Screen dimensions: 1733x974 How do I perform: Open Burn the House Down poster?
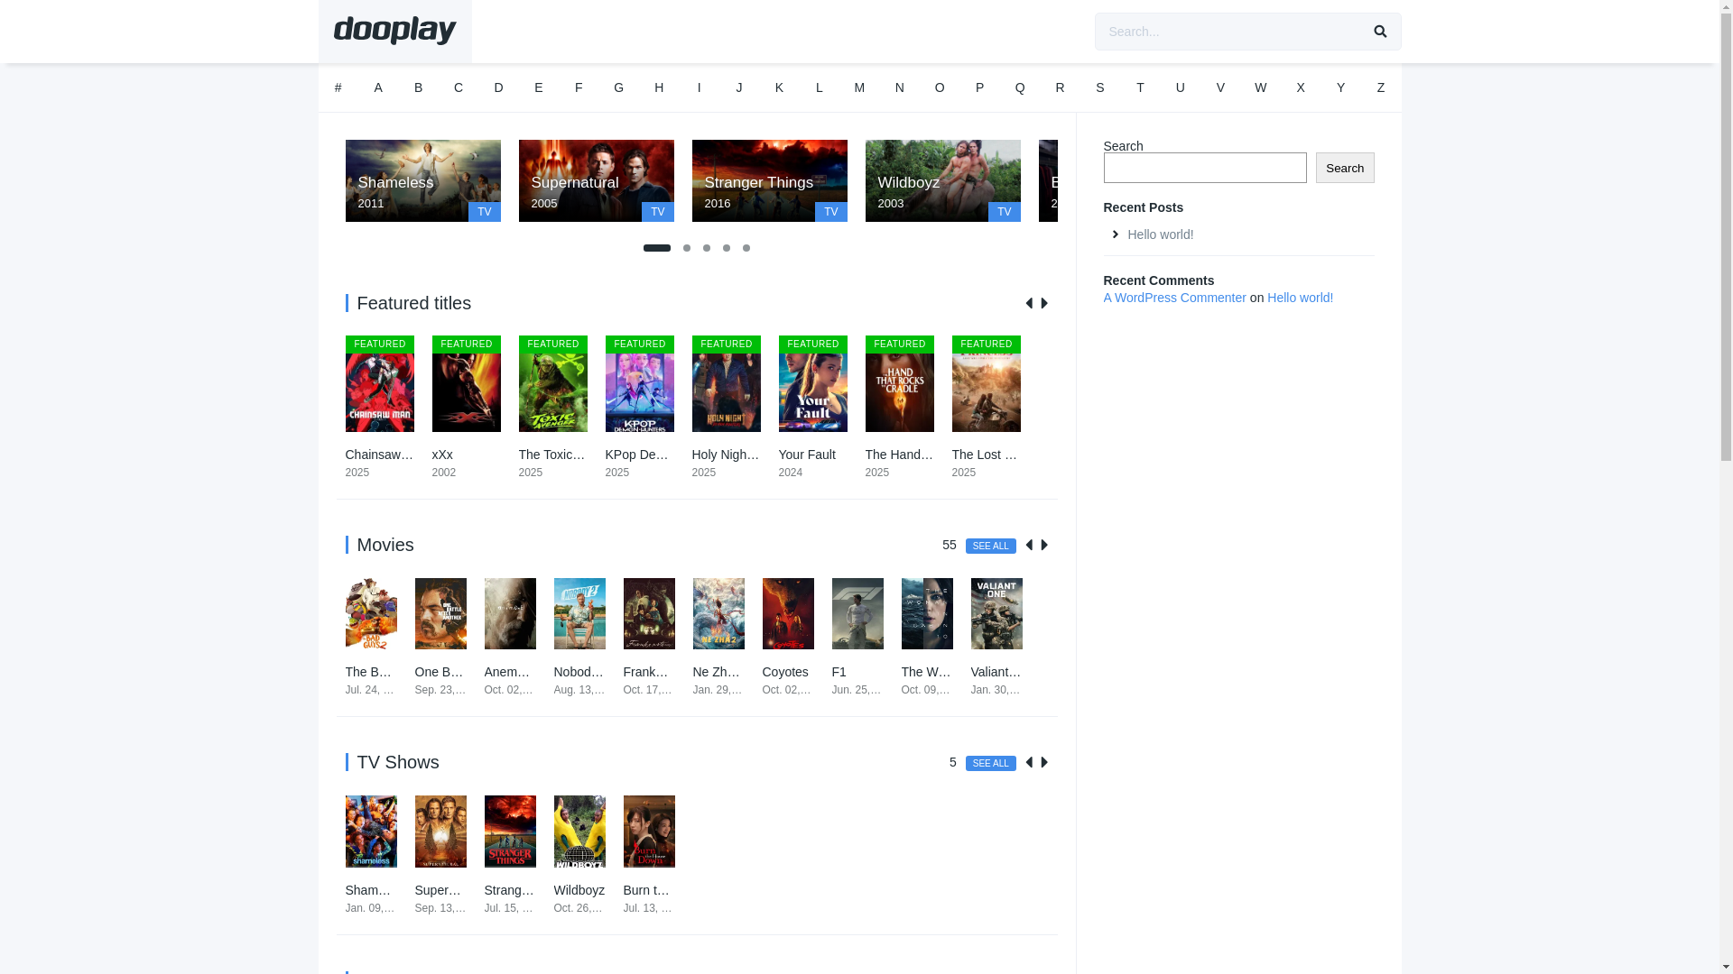point(649,832)
